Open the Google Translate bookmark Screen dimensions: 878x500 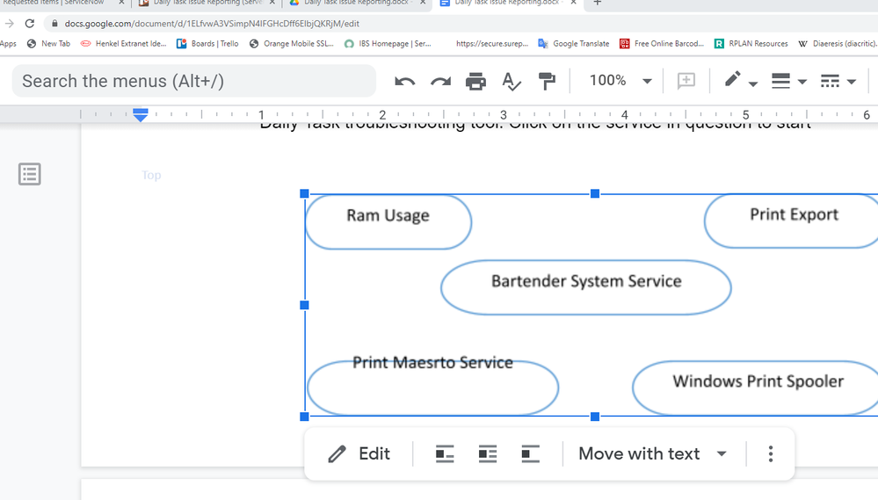point(574,44)
